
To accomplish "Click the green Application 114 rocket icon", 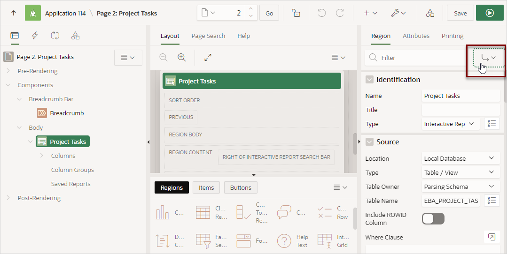I will (33, 13).
